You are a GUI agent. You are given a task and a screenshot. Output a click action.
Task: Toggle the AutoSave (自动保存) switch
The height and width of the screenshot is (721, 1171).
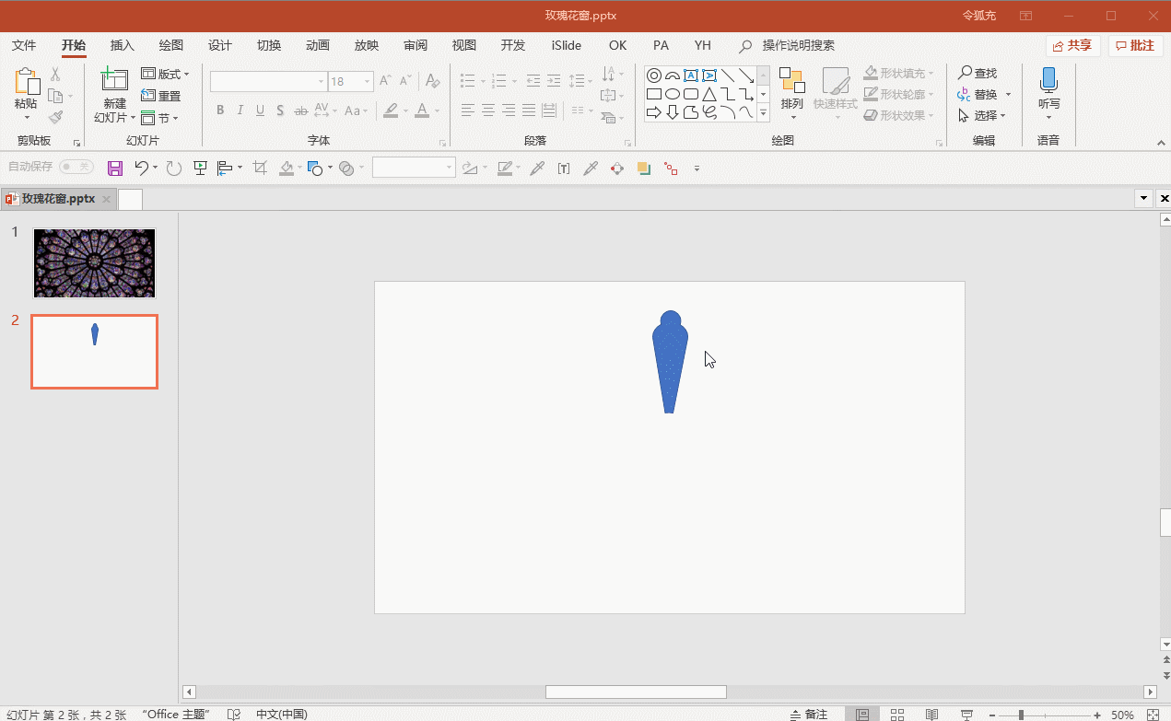coord(76,167)
